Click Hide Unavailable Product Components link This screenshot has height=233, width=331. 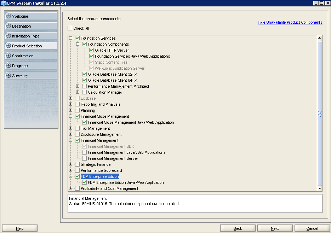pyautogui.click(x=290, y=22)
